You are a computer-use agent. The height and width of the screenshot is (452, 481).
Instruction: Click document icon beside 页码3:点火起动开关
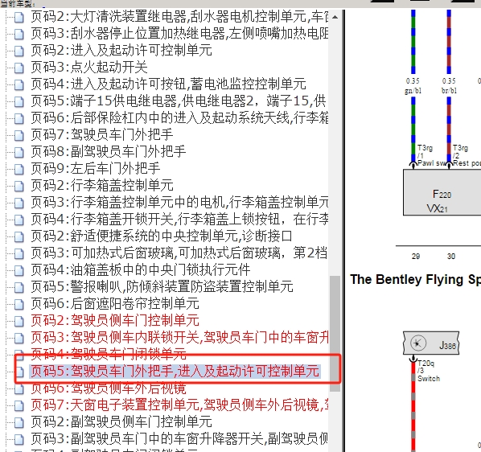click(x=18, y=68)
